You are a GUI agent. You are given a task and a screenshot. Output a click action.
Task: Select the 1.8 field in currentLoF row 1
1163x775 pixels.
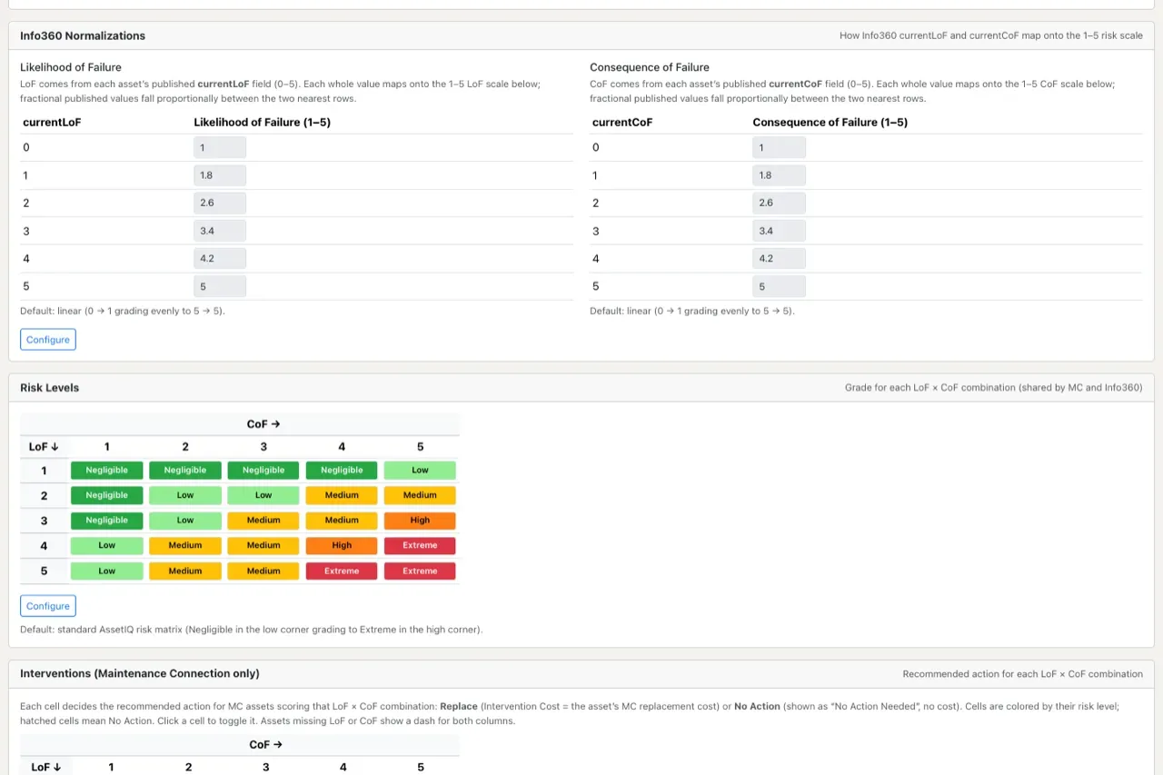point(220,175)
